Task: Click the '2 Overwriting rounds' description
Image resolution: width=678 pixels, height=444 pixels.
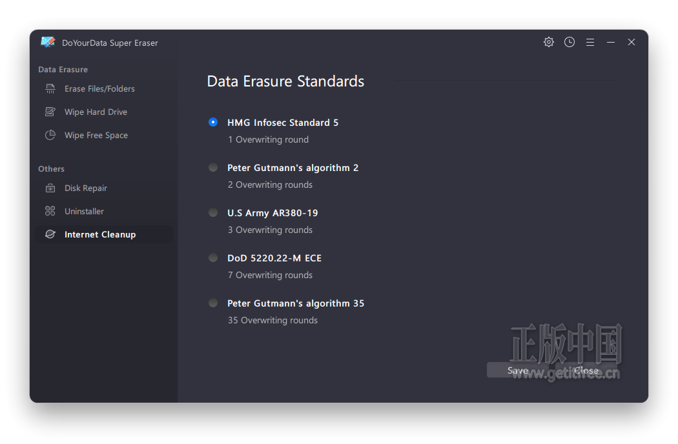Action: click(271, 185)
